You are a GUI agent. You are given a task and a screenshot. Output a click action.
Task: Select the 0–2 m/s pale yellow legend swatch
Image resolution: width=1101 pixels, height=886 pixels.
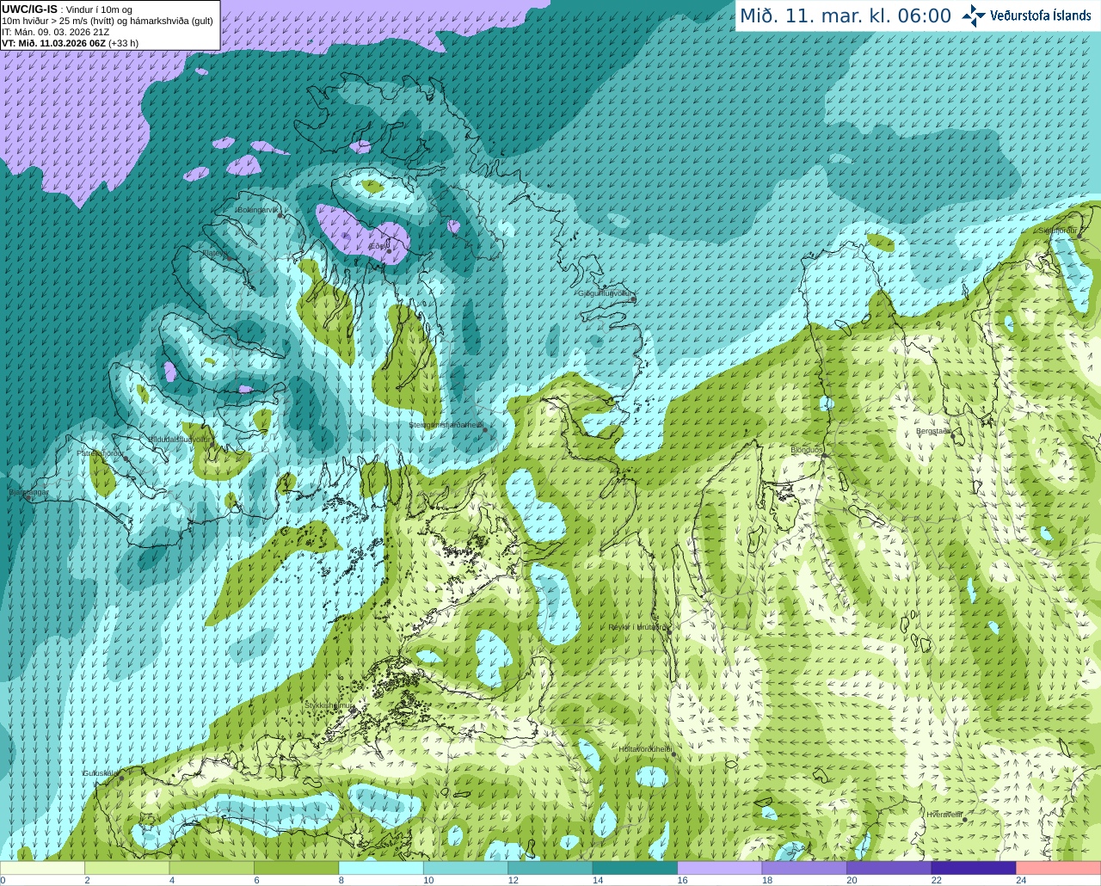click(x=42, y=868)
